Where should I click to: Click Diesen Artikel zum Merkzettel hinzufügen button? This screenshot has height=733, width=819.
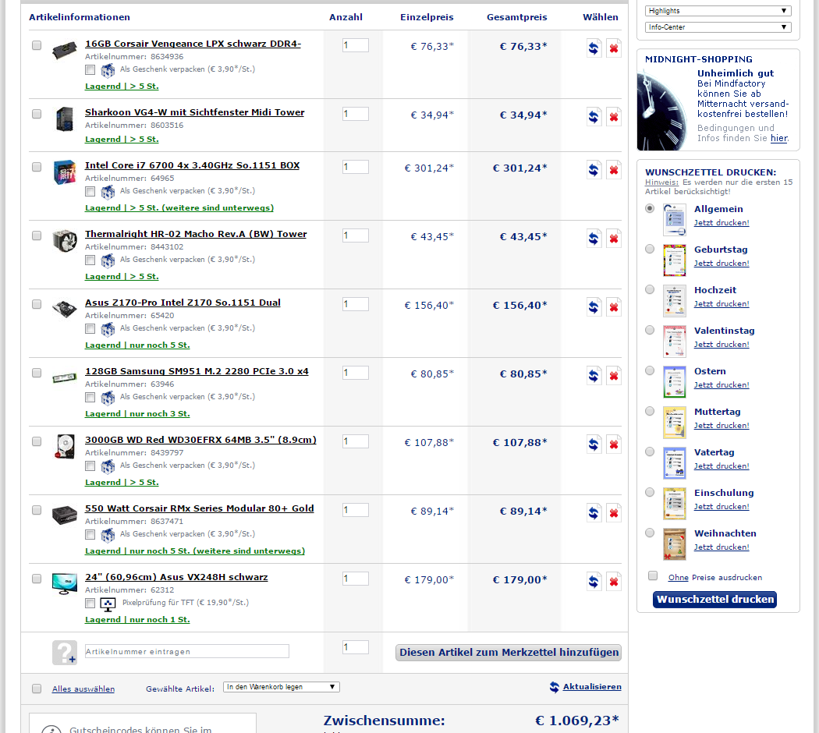coord(509,653)
